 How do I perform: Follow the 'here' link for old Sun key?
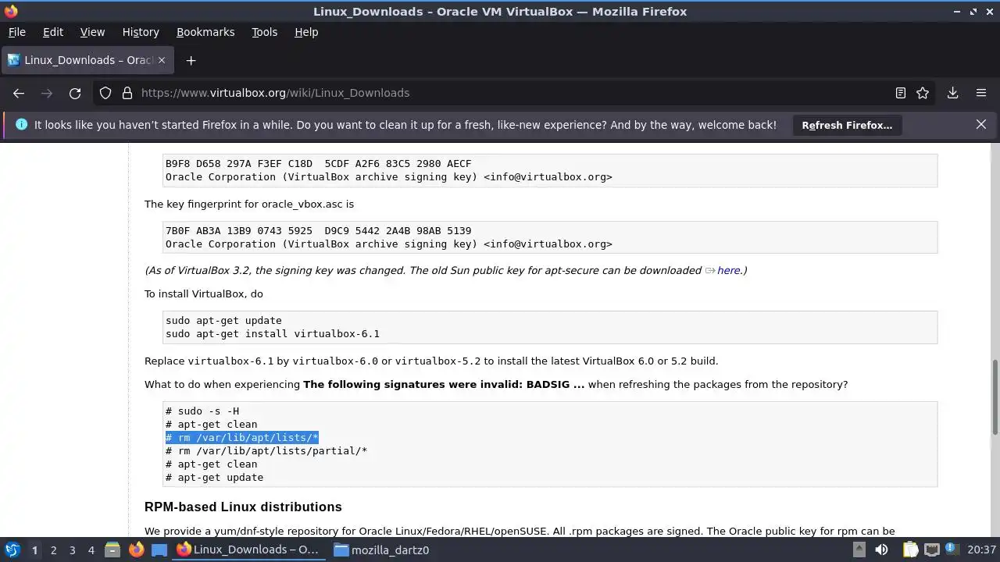[x=728, y=270]
